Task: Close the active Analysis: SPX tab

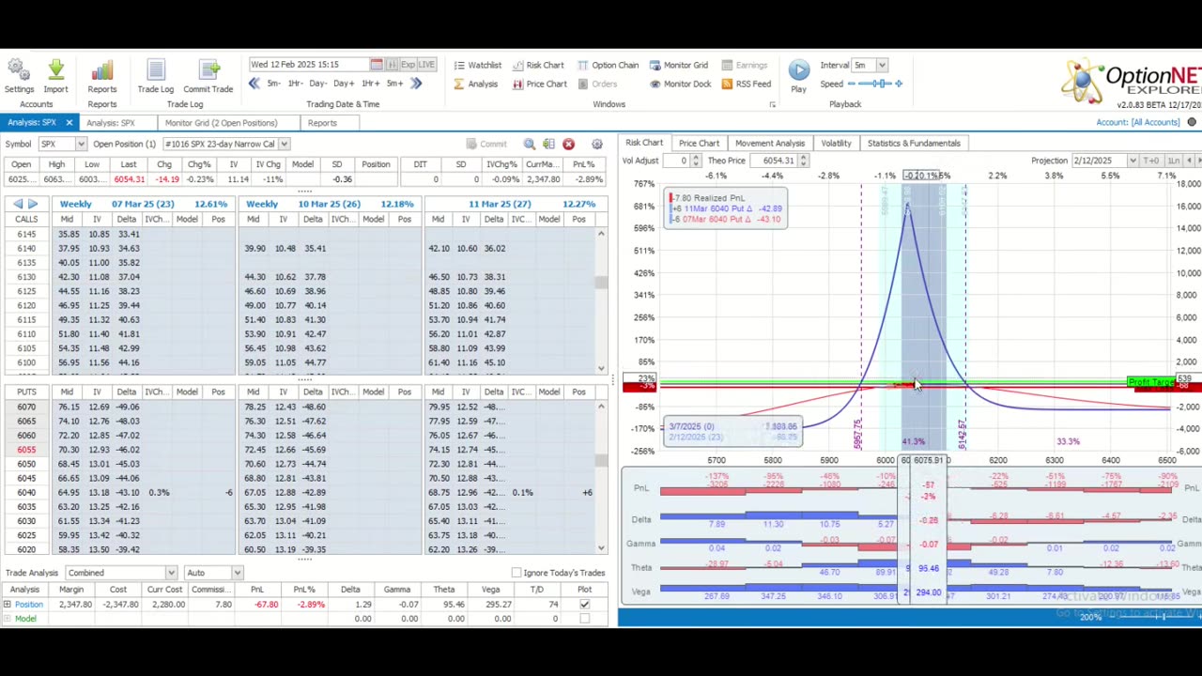Action: click(x=69, y=123)
